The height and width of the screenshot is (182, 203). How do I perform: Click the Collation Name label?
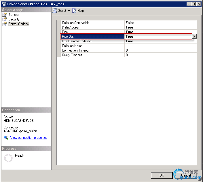pos(72,46)
